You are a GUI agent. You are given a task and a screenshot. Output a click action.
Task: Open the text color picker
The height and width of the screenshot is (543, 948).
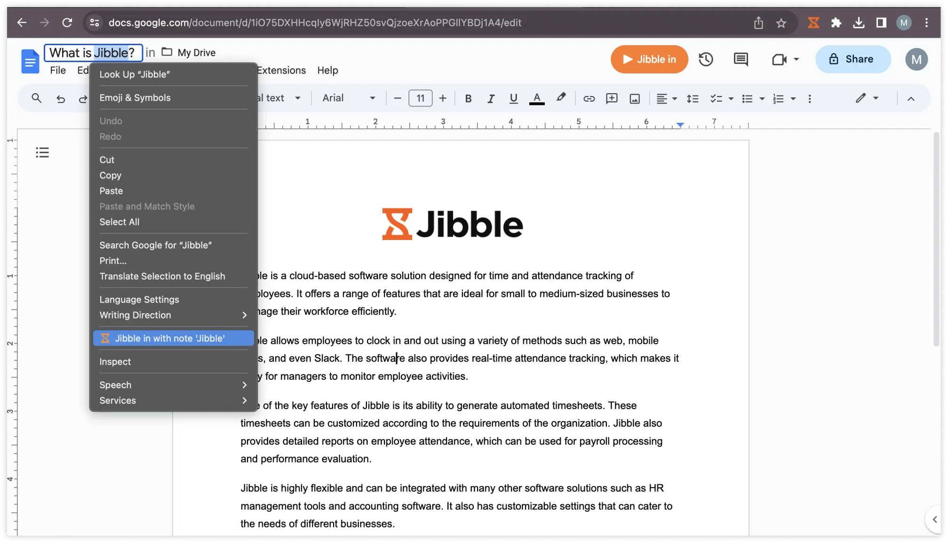[536, 98]
